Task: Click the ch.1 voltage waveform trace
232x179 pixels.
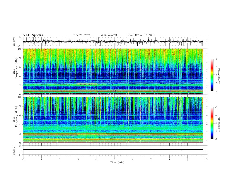Action: pyautogui.click(x=113, y=42)
